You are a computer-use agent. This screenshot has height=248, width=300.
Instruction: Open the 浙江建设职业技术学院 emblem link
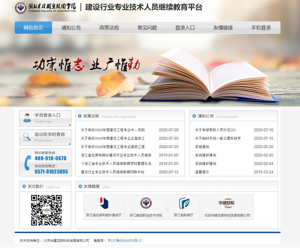pos(146,203)
